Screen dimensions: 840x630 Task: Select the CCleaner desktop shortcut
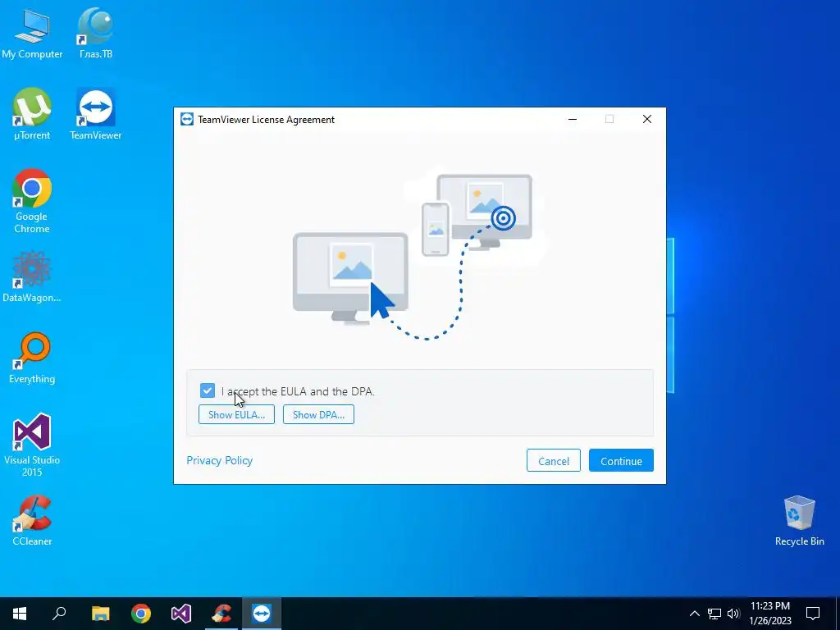click(32, 521)
